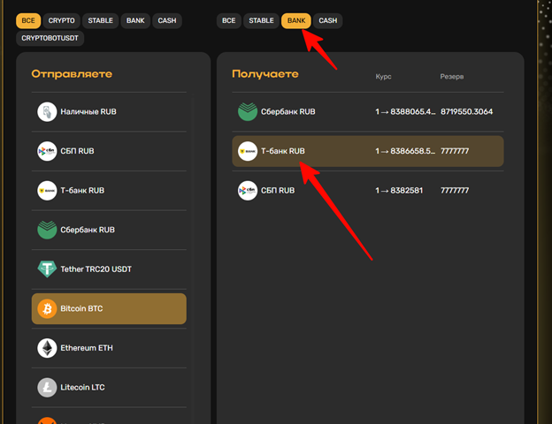
Task: Click the Резерв column header
Action: click(x=452, y=77)
